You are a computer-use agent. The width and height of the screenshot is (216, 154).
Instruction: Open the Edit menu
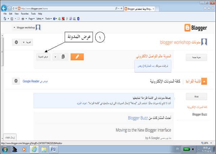pos(10,14)
